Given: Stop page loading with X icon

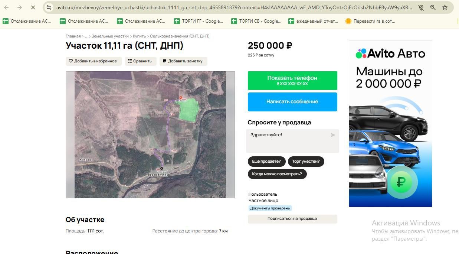Looking at the screenshot, I should 33,7.
